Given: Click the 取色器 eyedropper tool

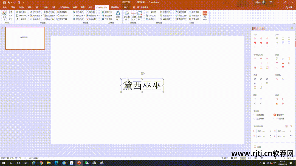Looking at the screenshot, I should 91,12.
